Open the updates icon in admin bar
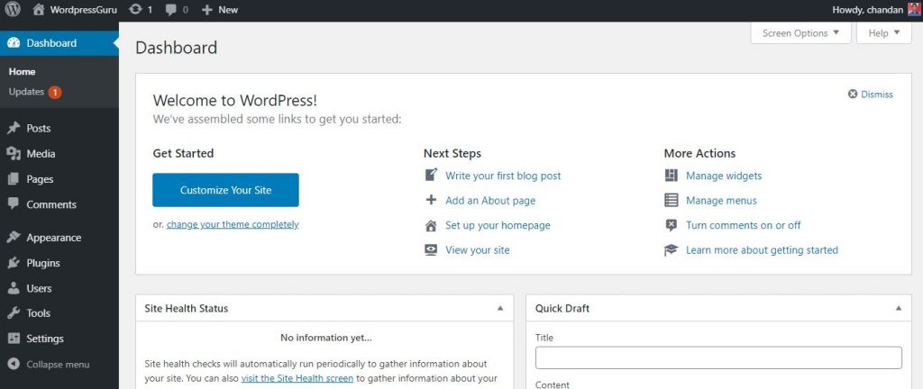The image size is (923, 389). point(135,10)
